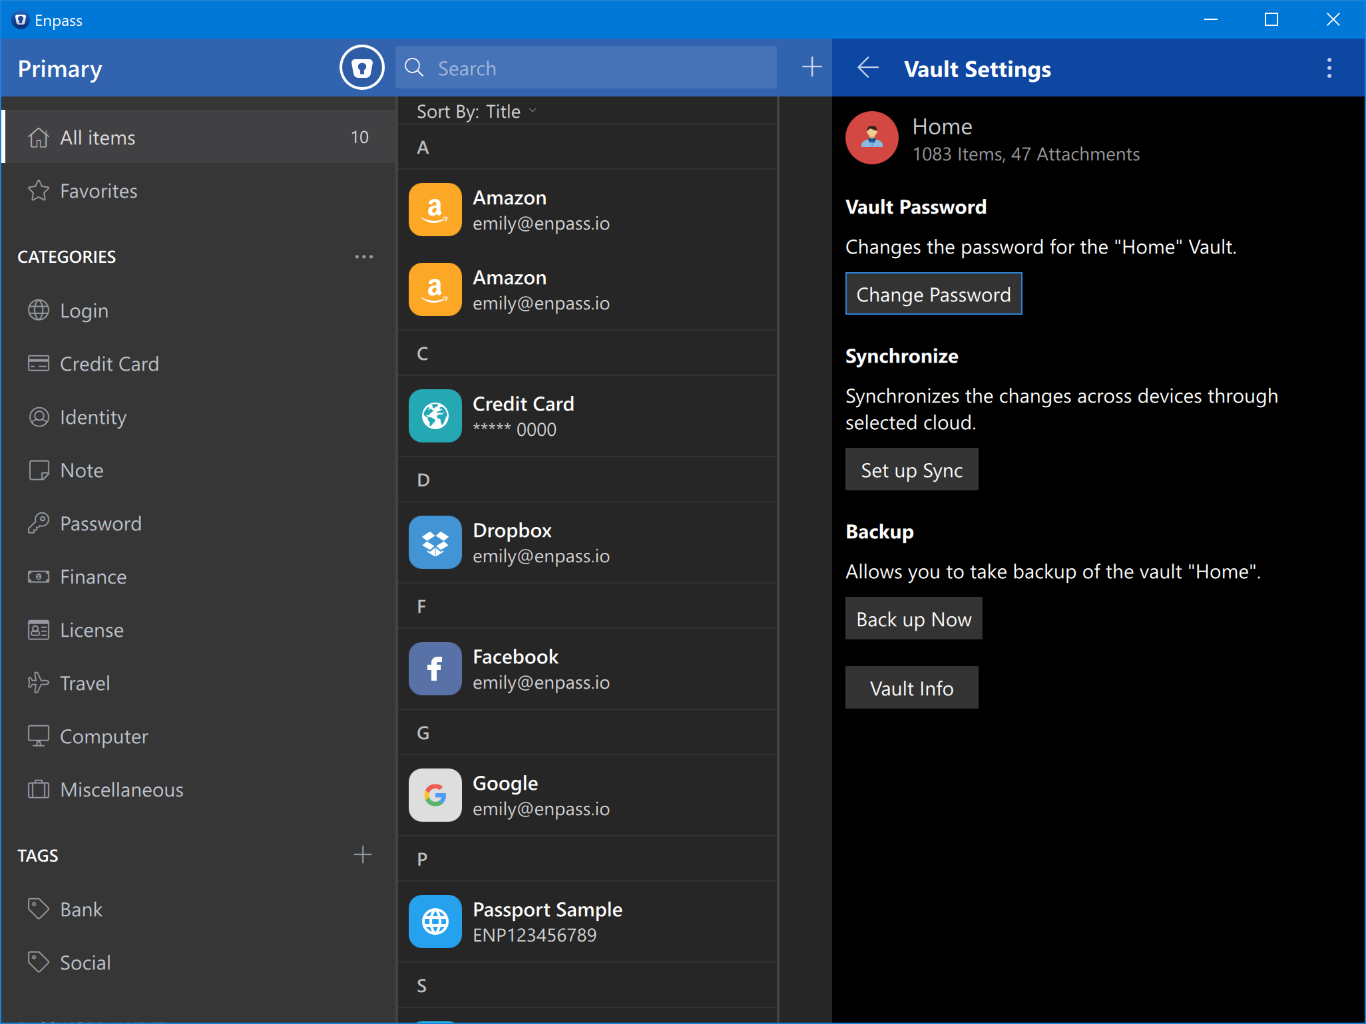Add a new item with the plus icon
This screenshot has width=1366, height=1024.
click(x=811, y=67)
